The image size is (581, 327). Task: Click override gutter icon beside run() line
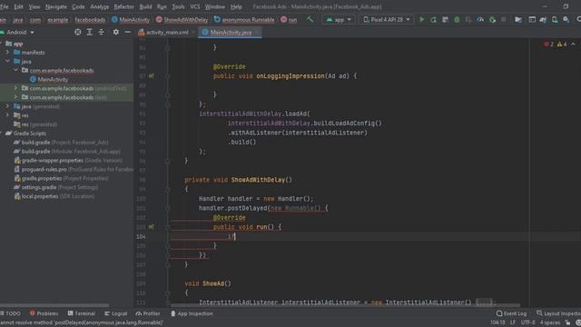click(x=152, y=227)
